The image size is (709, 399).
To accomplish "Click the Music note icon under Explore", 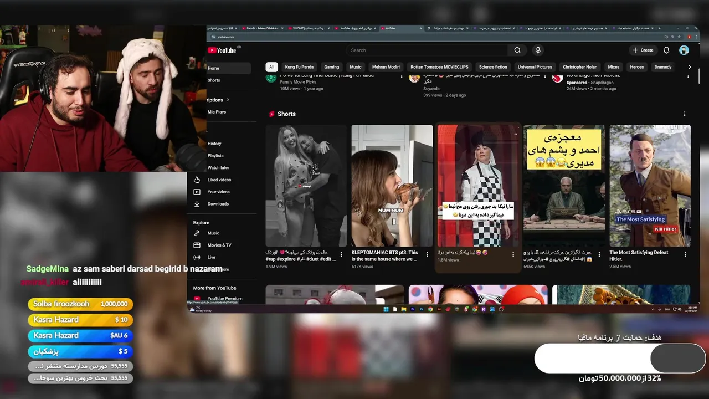I will point(197,233).
